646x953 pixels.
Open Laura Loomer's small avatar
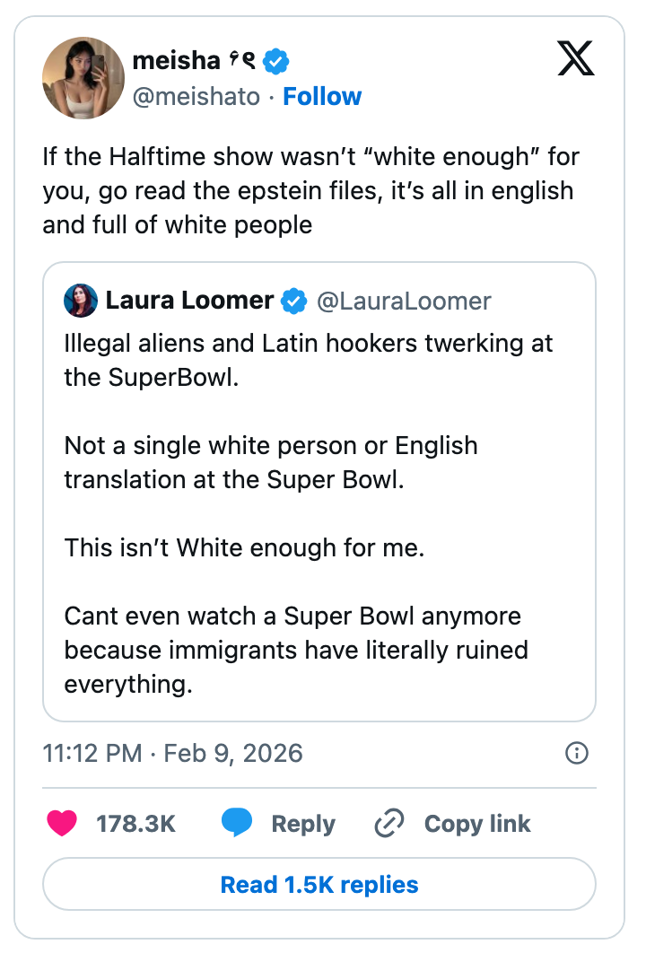(x=81, y=301)
